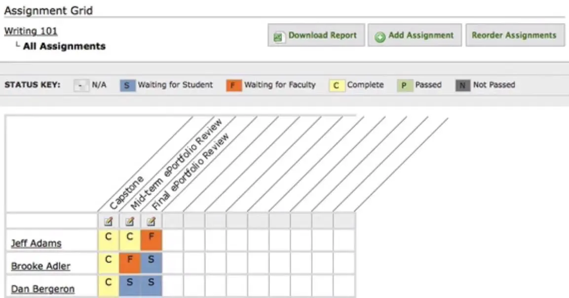Select Dan Bergeron student name

point(42,289)
